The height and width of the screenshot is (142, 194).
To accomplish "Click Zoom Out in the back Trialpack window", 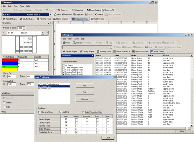I will click(x=78, y=10).
